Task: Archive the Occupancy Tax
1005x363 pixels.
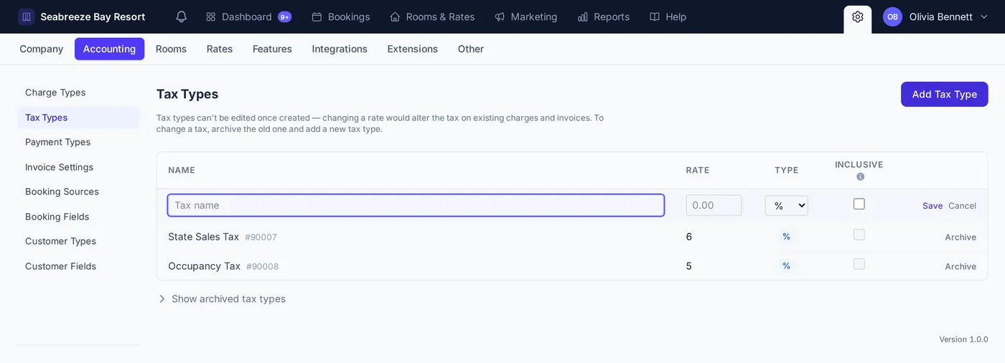Action: [x=960, y=267]
